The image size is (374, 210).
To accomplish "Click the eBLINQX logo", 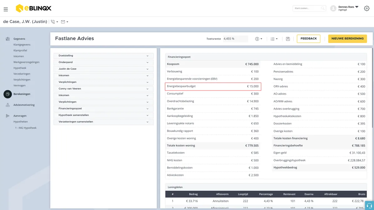I will click(34, 8).
